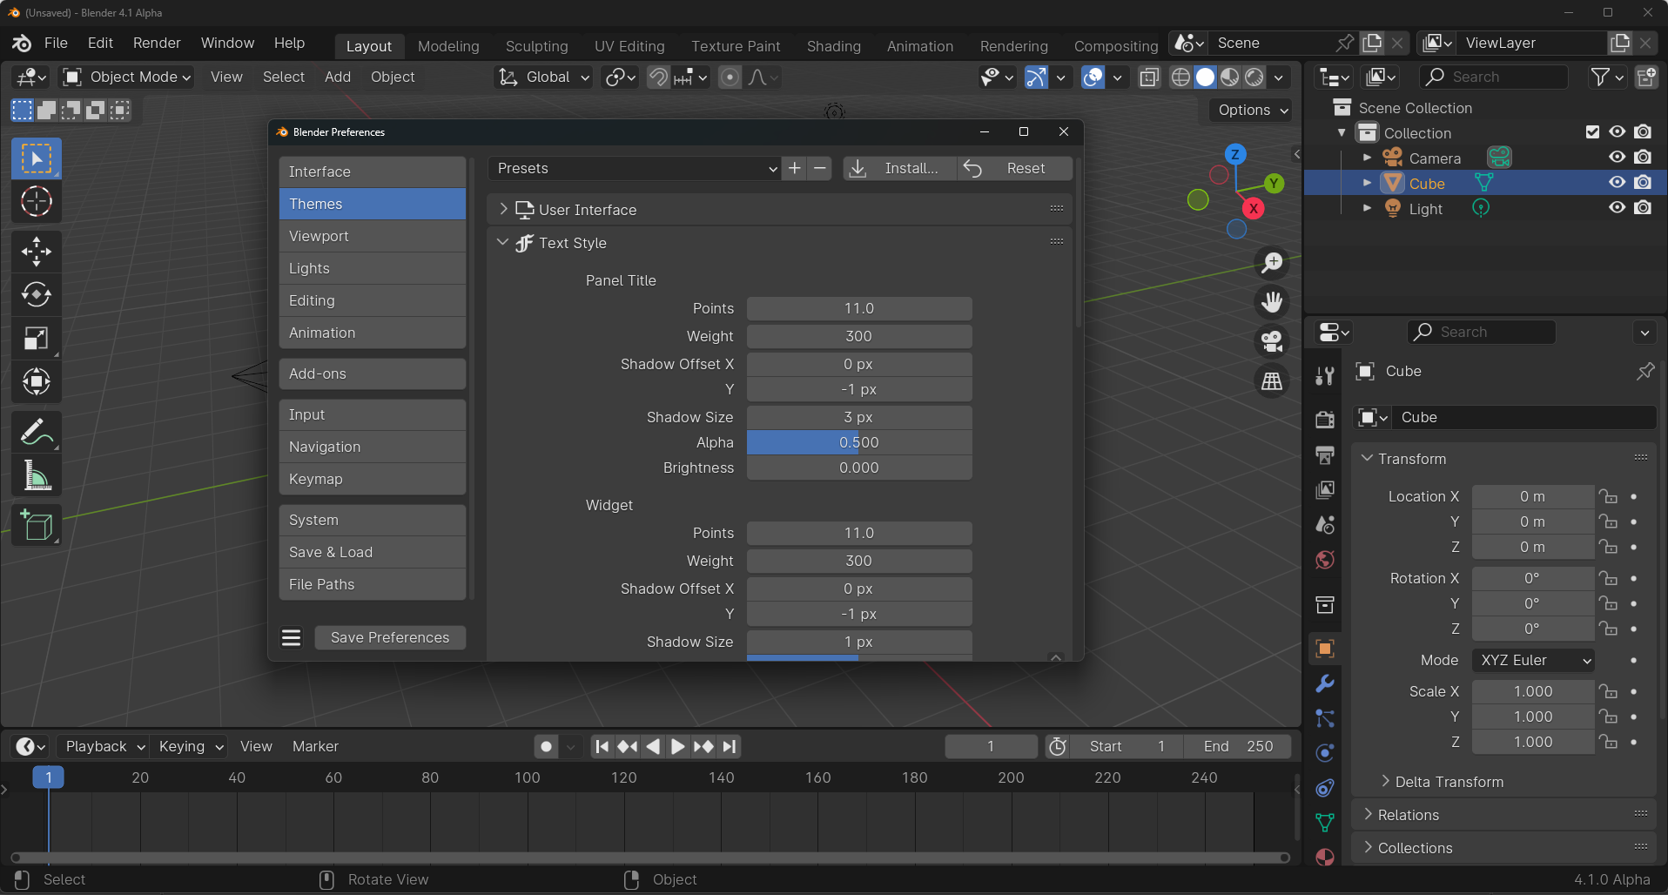Image resolution: width=1668 pixels, height=895 pixels.
Task: Open the Render menu
Action: tap(157, 43)
